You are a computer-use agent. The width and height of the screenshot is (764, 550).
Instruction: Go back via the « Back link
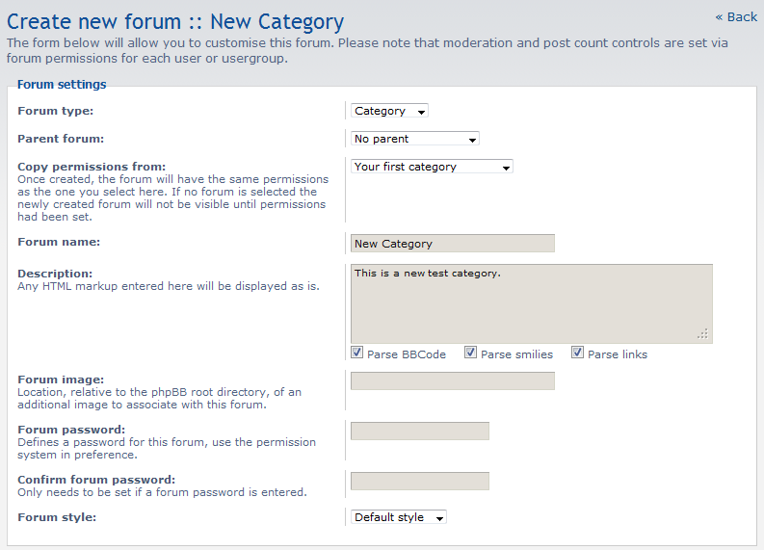[x=736, y=17]
